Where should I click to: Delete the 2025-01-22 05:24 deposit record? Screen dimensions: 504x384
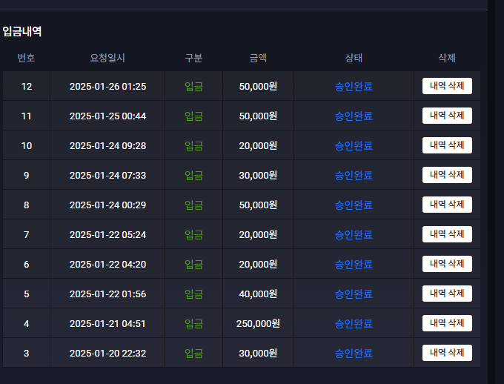[447, 234]
